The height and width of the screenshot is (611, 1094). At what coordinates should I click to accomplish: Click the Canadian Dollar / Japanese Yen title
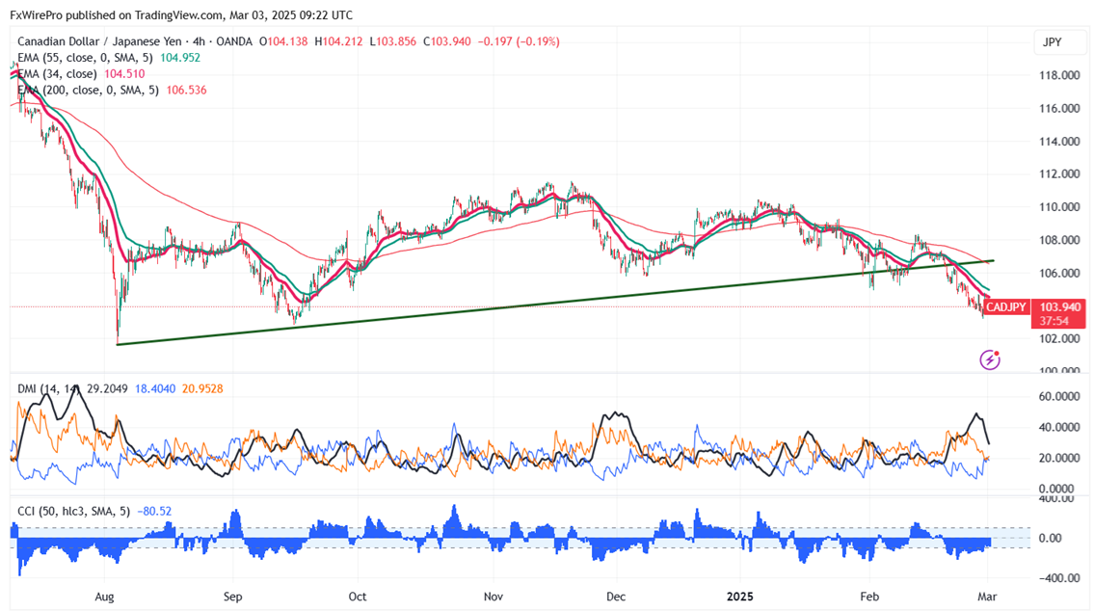[x=100, y=41]
